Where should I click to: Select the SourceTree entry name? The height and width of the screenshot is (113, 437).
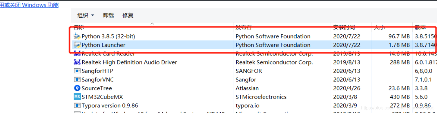pyautogui.click(x=97, y=88)
